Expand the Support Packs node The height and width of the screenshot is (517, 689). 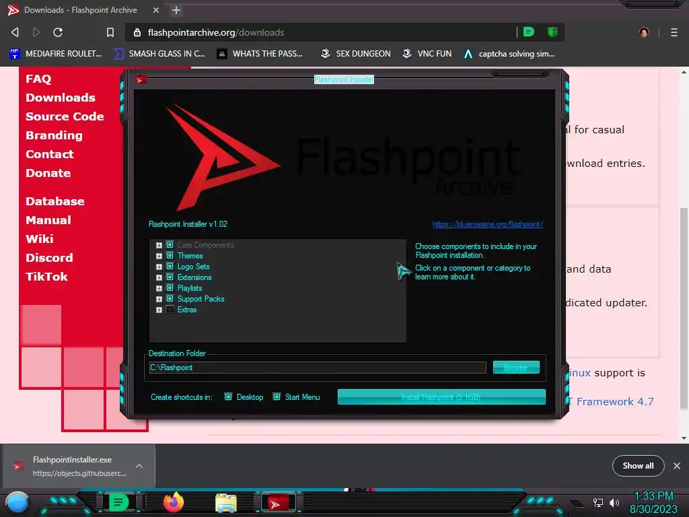pos(159,299)
